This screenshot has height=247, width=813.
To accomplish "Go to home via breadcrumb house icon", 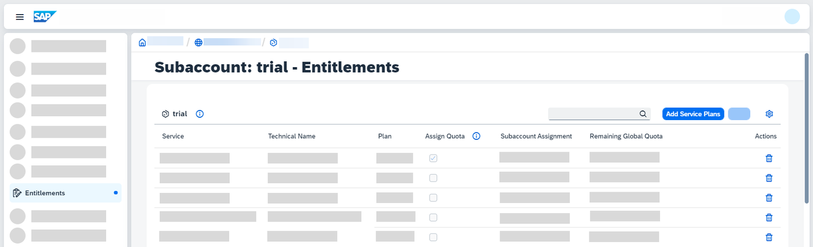I will click(x=142, y=42).
